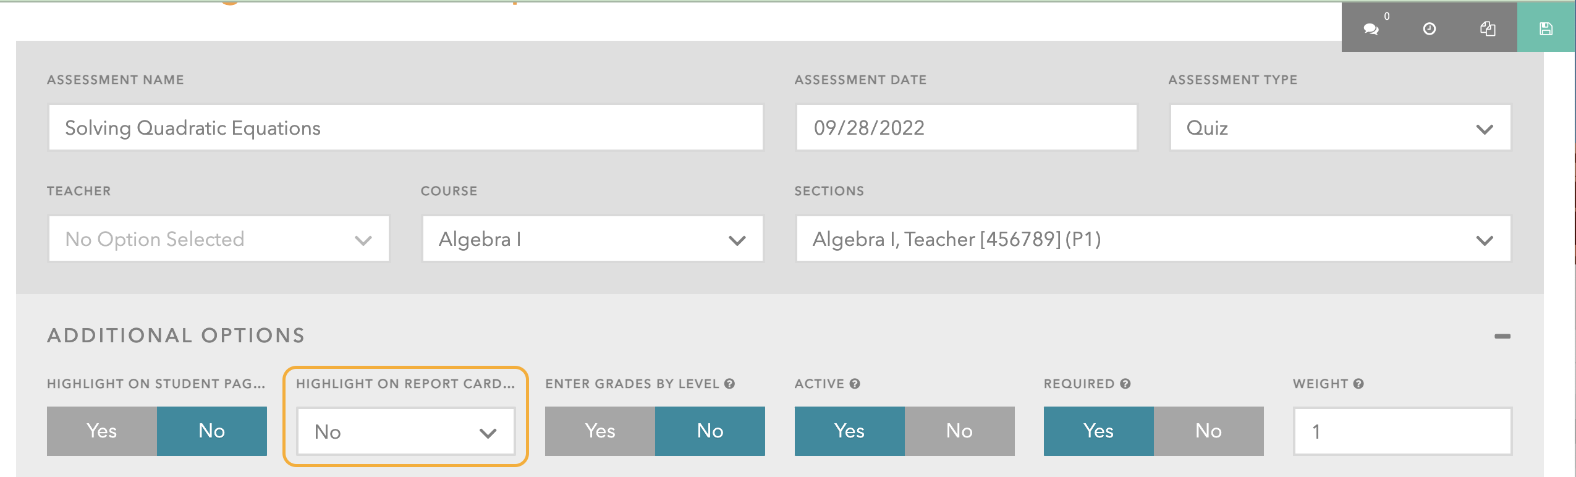Click the copy assessment icon
The width and height of the screenshot is (1576, 477).
[x=1488, y=29]
